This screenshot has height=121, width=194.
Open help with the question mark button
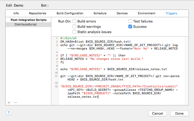(x=9, y=113)
